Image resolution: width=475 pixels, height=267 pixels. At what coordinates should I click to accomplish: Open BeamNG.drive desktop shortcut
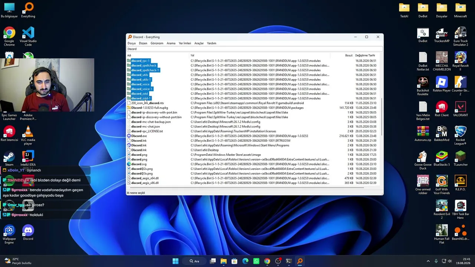[x=461, y=233]
